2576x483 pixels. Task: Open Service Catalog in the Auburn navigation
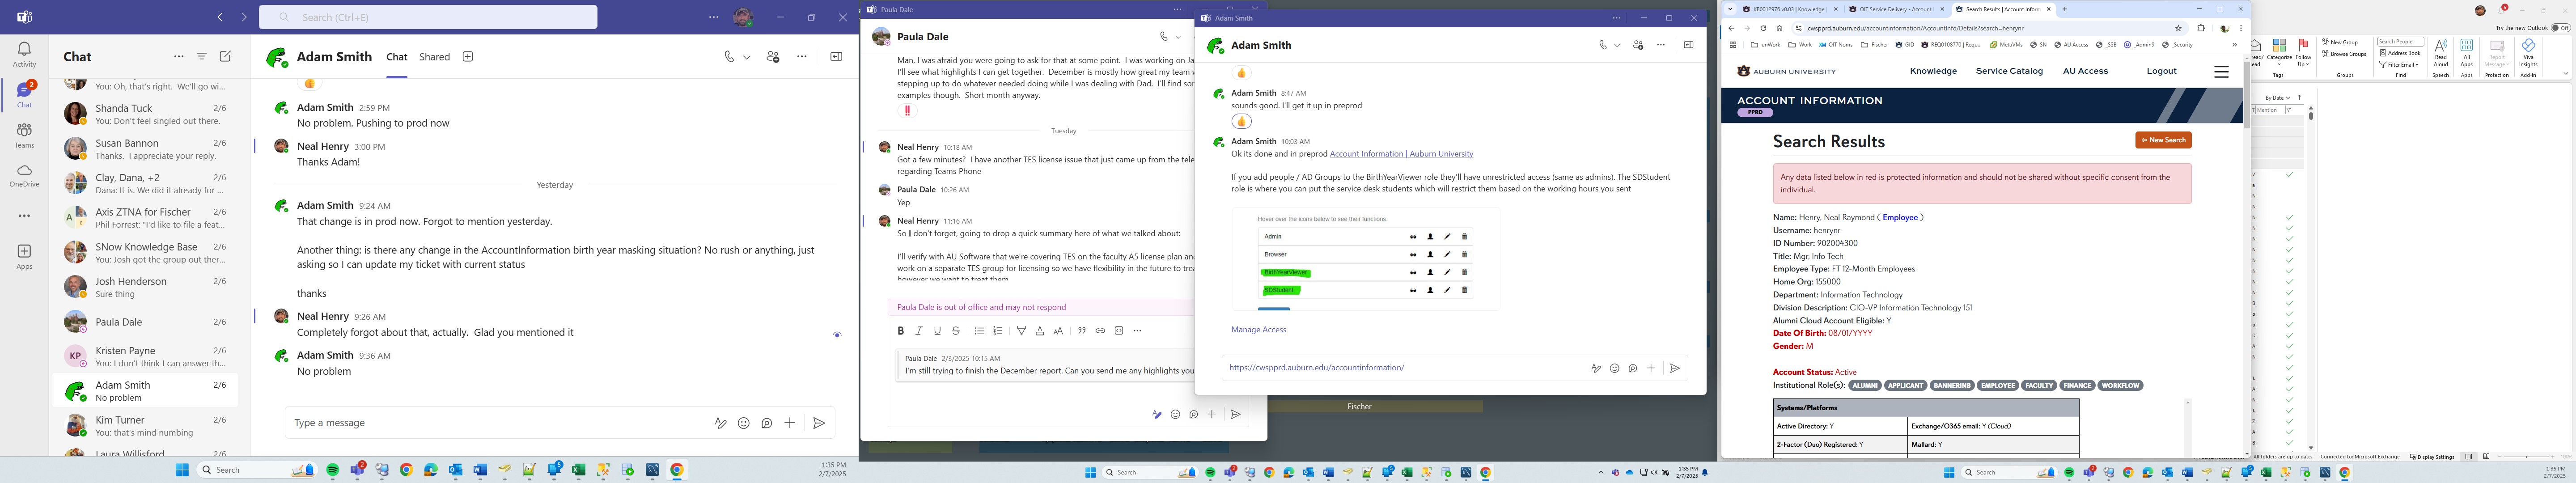(2009, 71)
